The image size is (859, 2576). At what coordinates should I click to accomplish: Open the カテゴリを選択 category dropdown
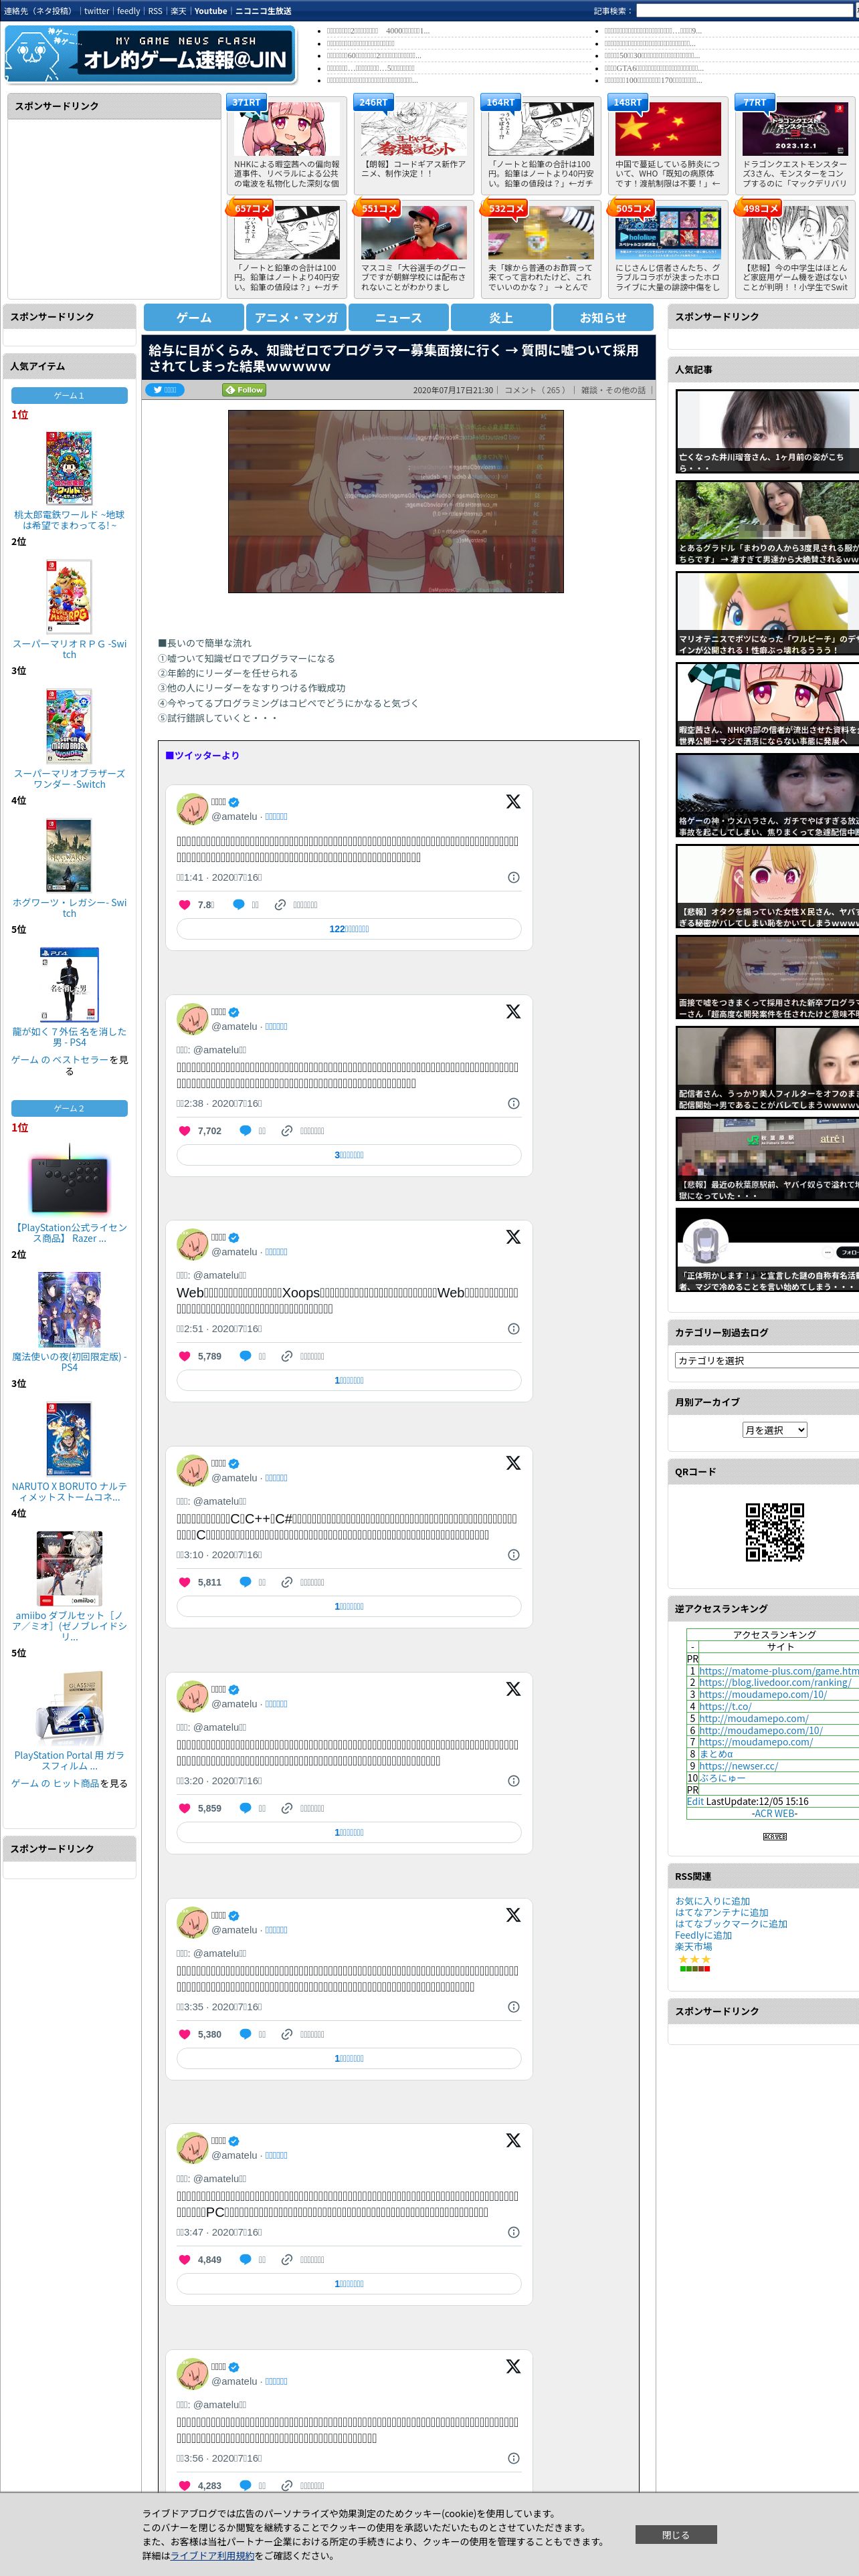[x=767, y=1360]
